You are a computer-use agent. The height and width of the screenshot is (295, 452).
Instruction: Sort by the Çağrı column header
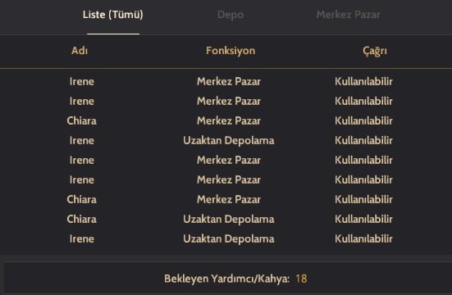coord(375,51)
